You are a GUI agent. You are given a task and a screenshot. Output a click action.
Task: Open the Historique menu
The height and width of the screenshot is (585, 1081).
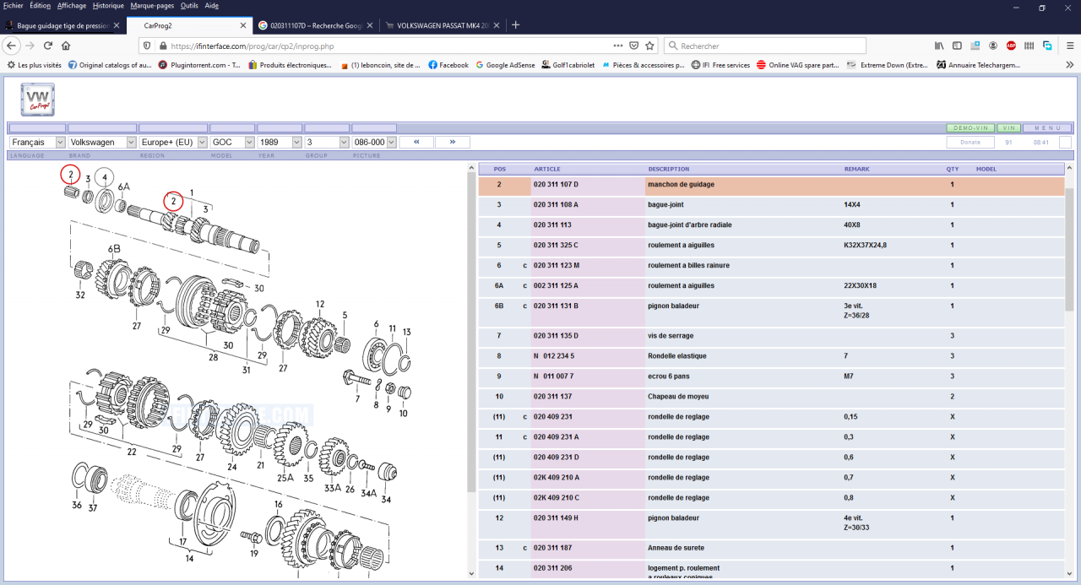point(108,5)
